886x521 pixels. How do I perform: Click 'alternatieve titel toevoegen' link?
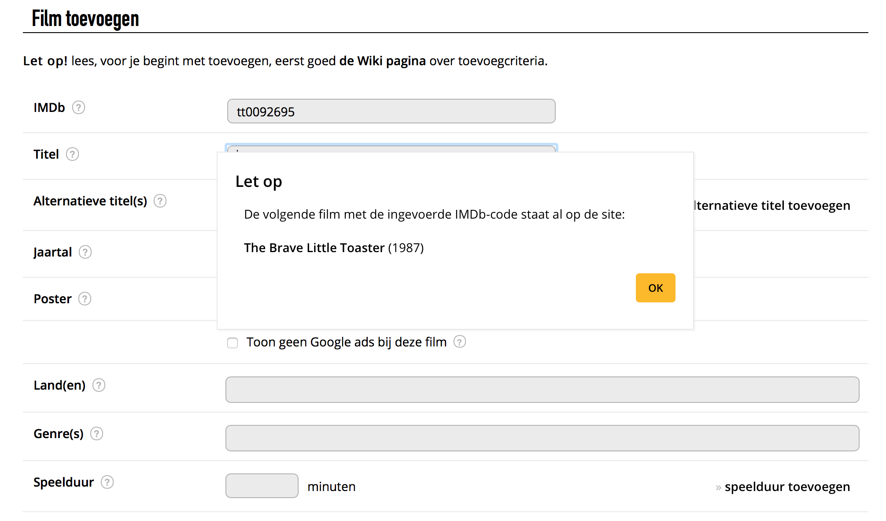772,205
